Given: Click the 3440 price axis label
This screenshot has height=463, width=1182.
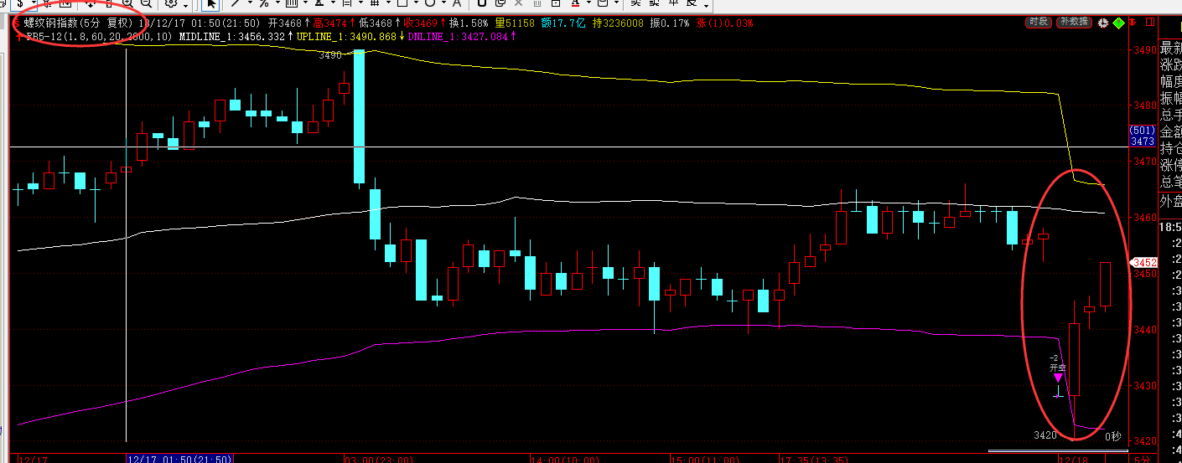Looking at the screenshot, I should 1144,330.
